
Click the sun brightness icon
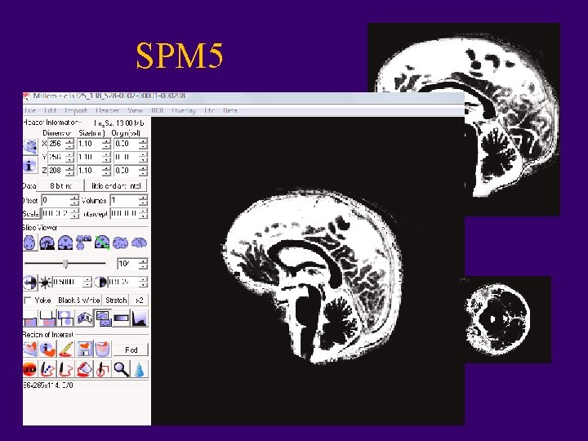[46, 282]
